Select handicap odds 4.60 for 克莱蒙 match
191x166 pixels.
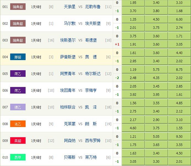coord(133,128)
